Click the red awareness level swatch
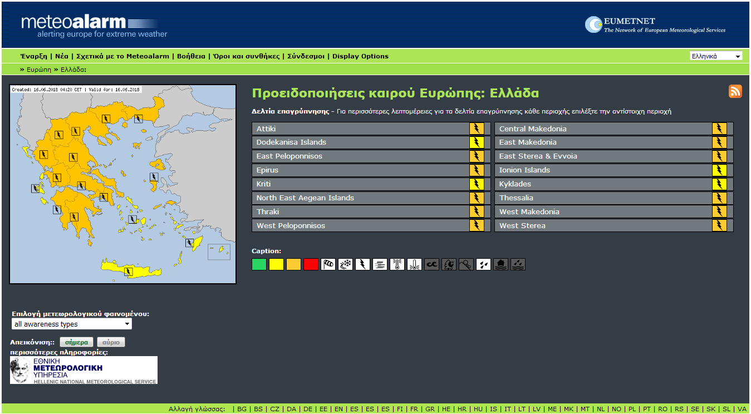The width and height of the screenshot is (751, 414). (x=311, y=264)
